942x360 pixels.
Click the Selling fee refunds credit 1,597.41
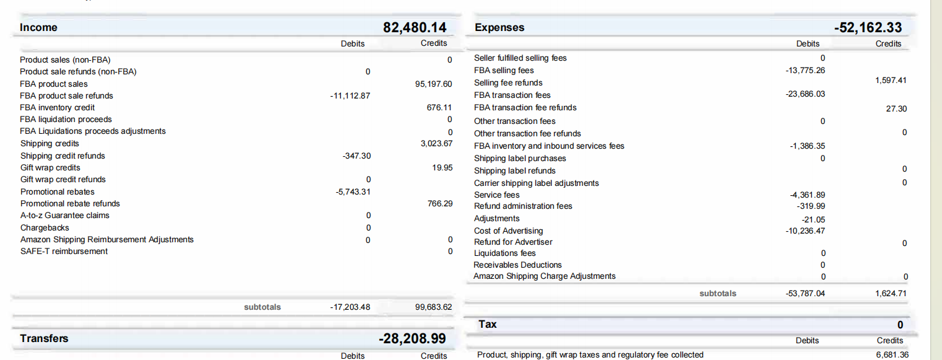[x=891, y=81]
